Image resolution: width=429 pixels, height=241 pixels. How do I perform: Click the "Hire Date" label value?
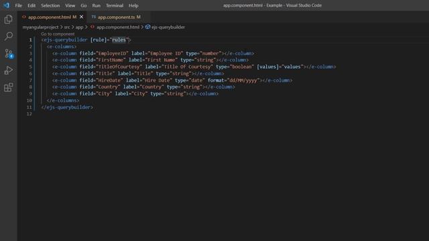(157, 80)
